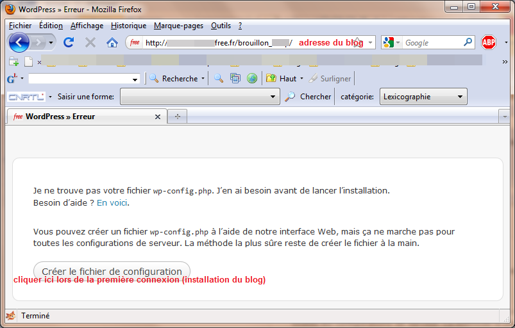Click the Firefox logo in the title bar
515x328 pixels.
(10, 9)
